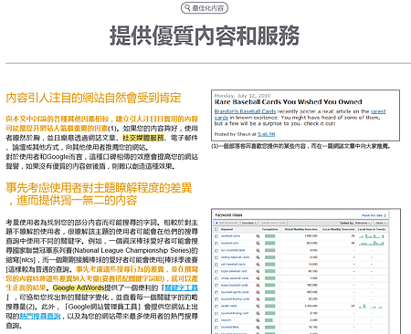Open the Brandon's Baseball Cards link
Image resolution: width=411 pixels, height=334 pixels.
pyautogui.click(x=245, y=111)
